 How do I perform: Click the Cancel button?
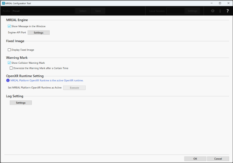coord(218,159)
